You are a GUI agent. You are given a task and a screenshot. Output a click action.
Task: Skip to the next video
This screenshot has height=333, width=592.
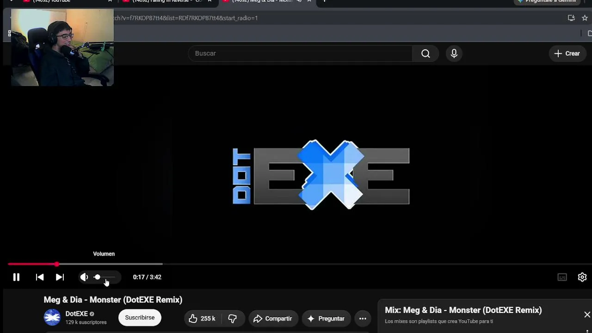click(60, 277)
